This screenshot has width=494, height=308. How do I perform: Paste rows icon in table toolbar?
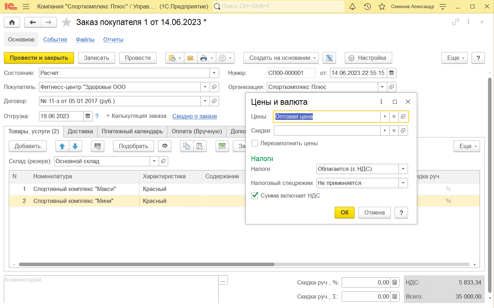click(x=200, y=146)
